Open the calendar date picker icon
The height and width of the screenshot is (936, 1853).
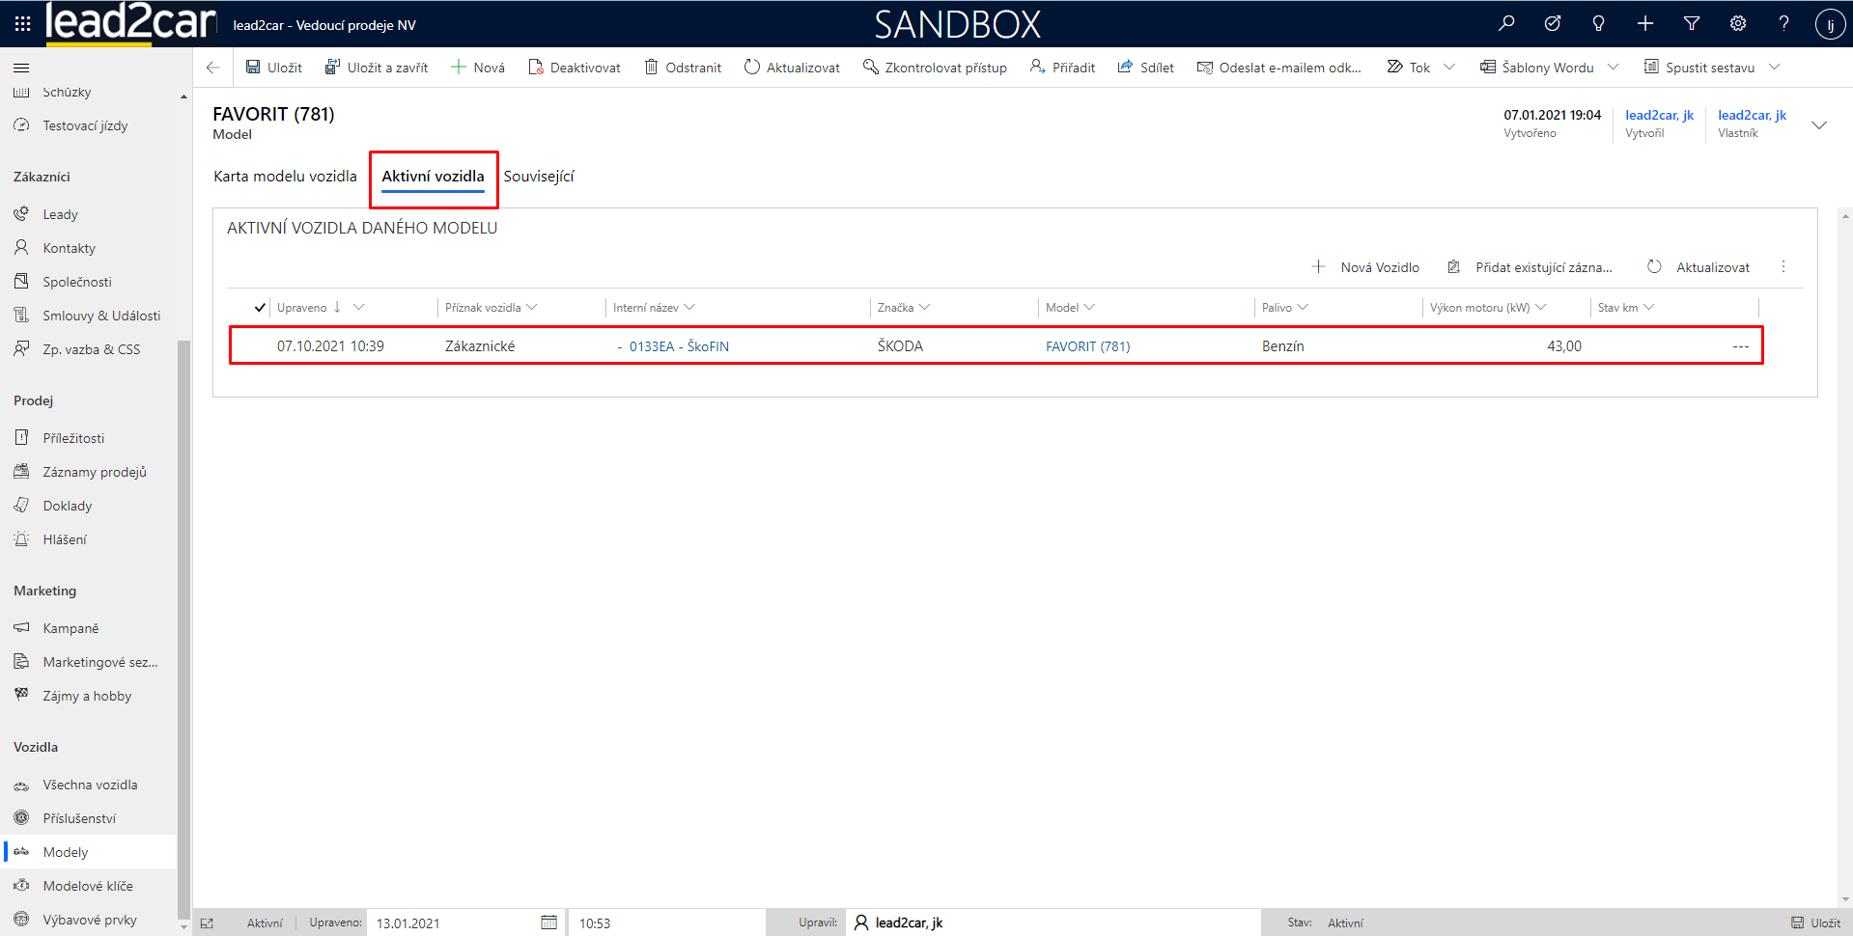(548, 922)
